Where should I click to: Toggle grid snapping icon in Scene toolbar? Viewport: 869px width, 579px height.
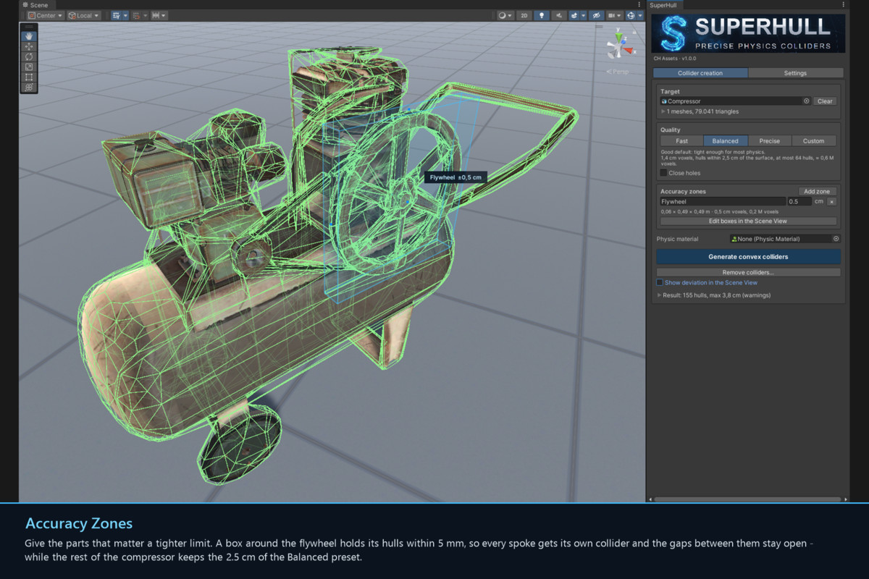point(116,15)
